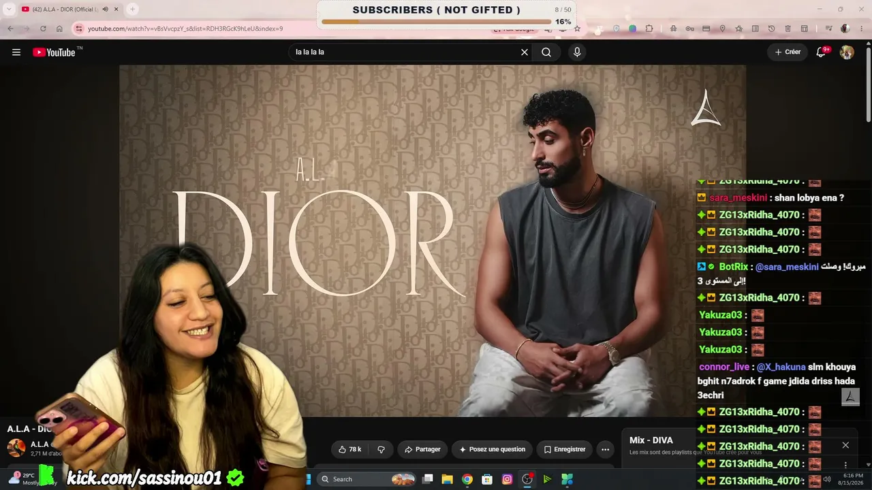Mute the tab using its speaker icon

pyautogui.click(x=105, y=9)
